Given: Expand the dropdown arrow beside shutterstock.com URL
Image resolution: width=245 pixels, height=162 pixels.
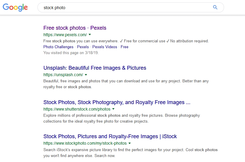Looking at the screenshot, I should [113, 109].
